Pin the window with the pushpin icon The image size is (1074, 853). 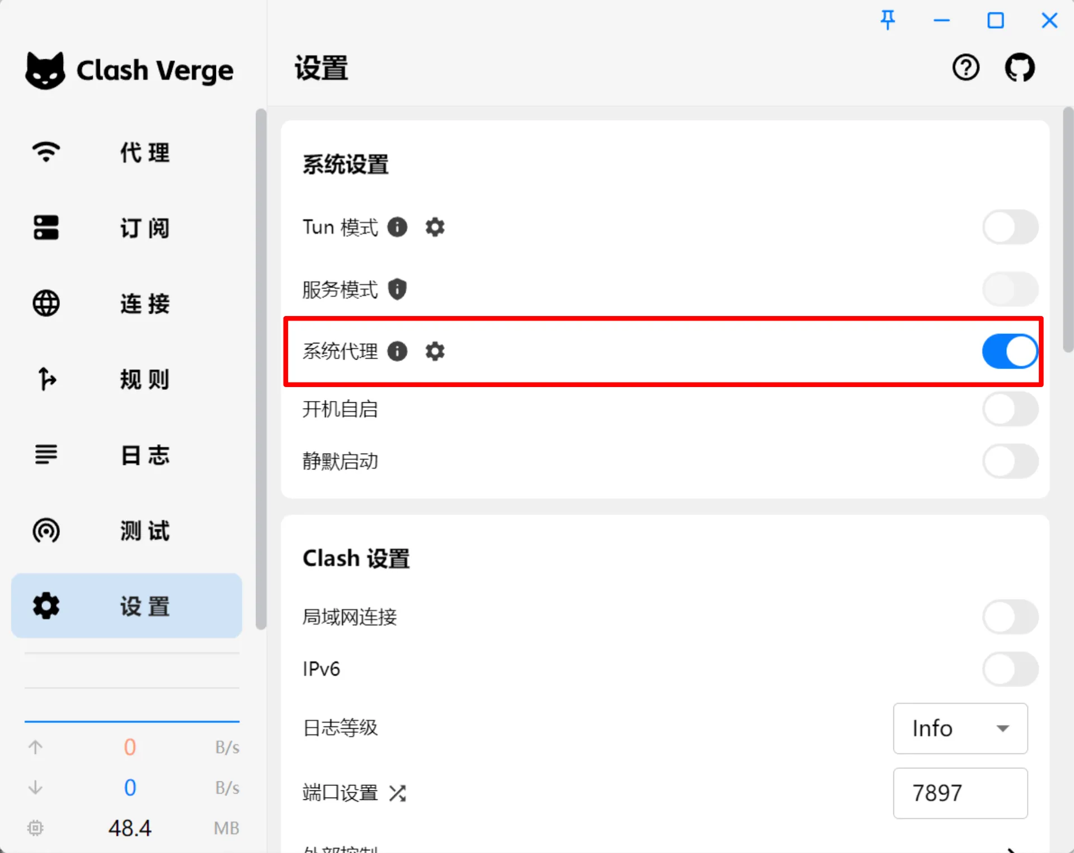888,21
